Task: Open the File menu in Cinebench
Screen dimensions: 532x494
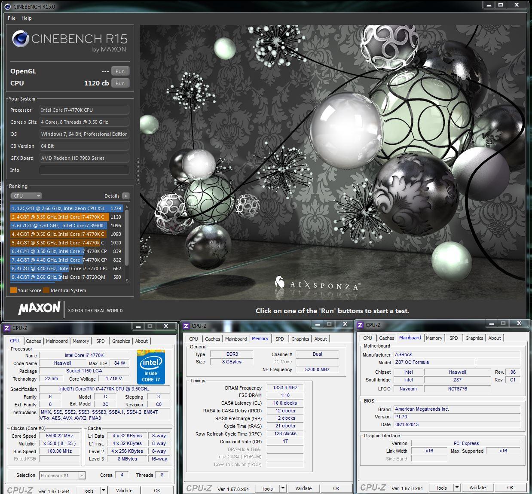Action: [12, 18]
